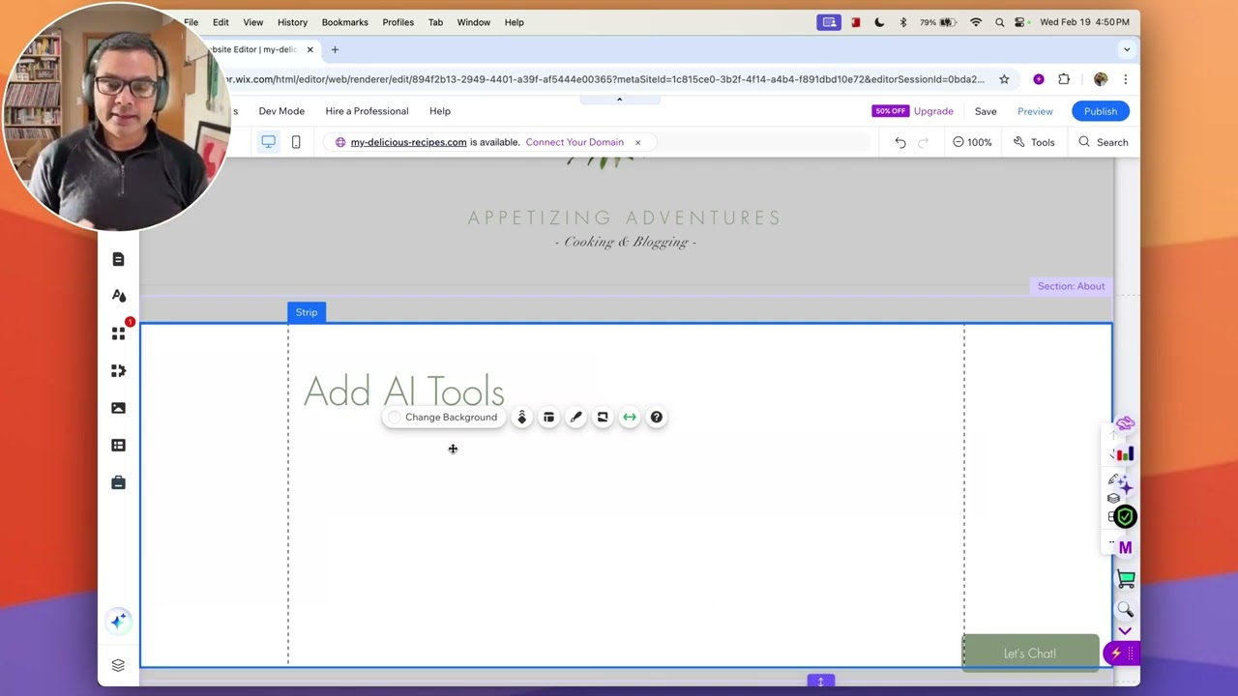
Task: Open the macOS Window menu
Action: click(473, 22)
